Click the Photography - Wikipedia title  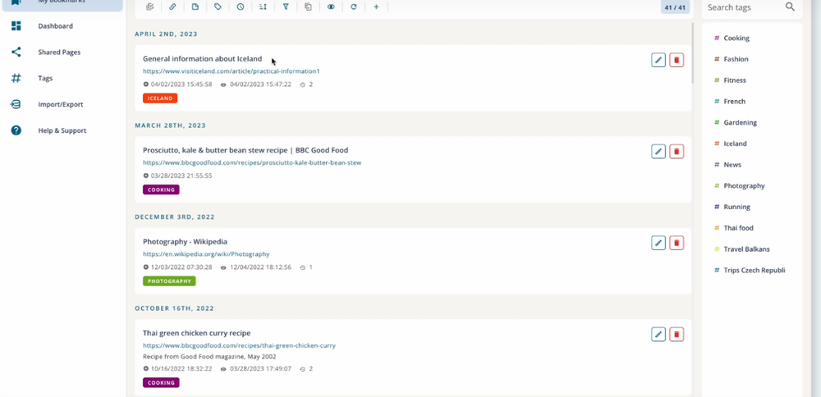(x=185, y=242)
